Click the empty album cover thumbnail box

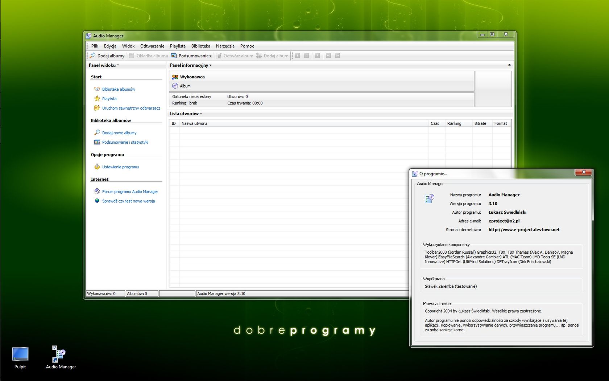(x=493, y=89)
